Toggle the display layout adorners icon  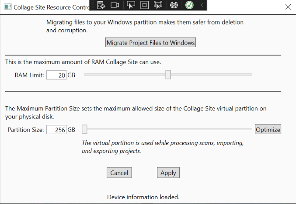click(x=144, y=5)
